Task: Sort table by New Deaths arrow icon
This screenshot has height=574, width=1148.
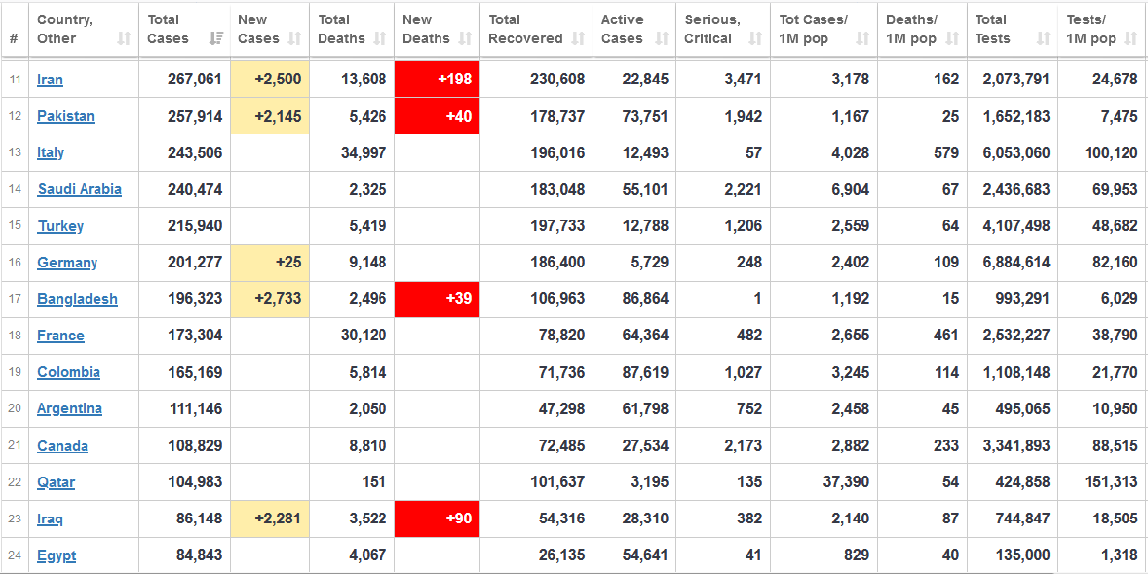Action: coord(465,39)
